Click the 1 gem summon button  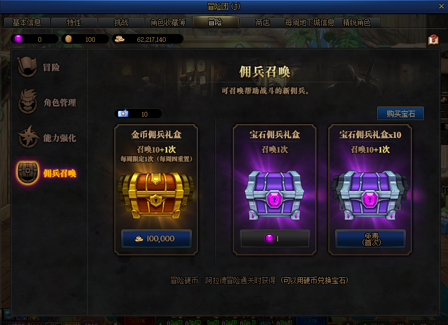(x=275, y=238)
